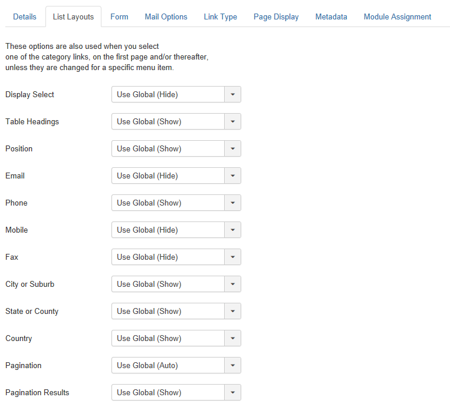Click the List Layouts tab
The height and width of the screenshot is (407, 450).
(73, 16)
